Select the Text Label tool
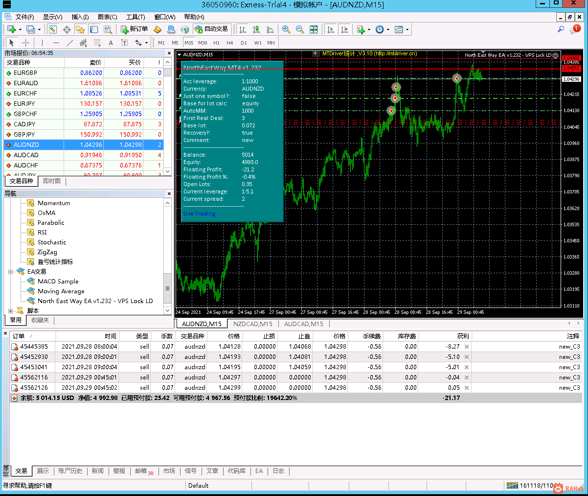The width and height of the screenshot is (588, 496). pos(124,43)
